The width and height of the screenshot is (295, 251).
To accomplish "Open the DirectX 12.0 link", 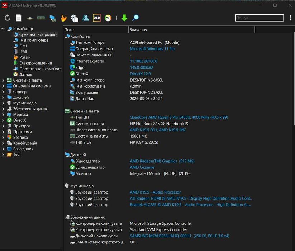I will [x=141, y=74].
